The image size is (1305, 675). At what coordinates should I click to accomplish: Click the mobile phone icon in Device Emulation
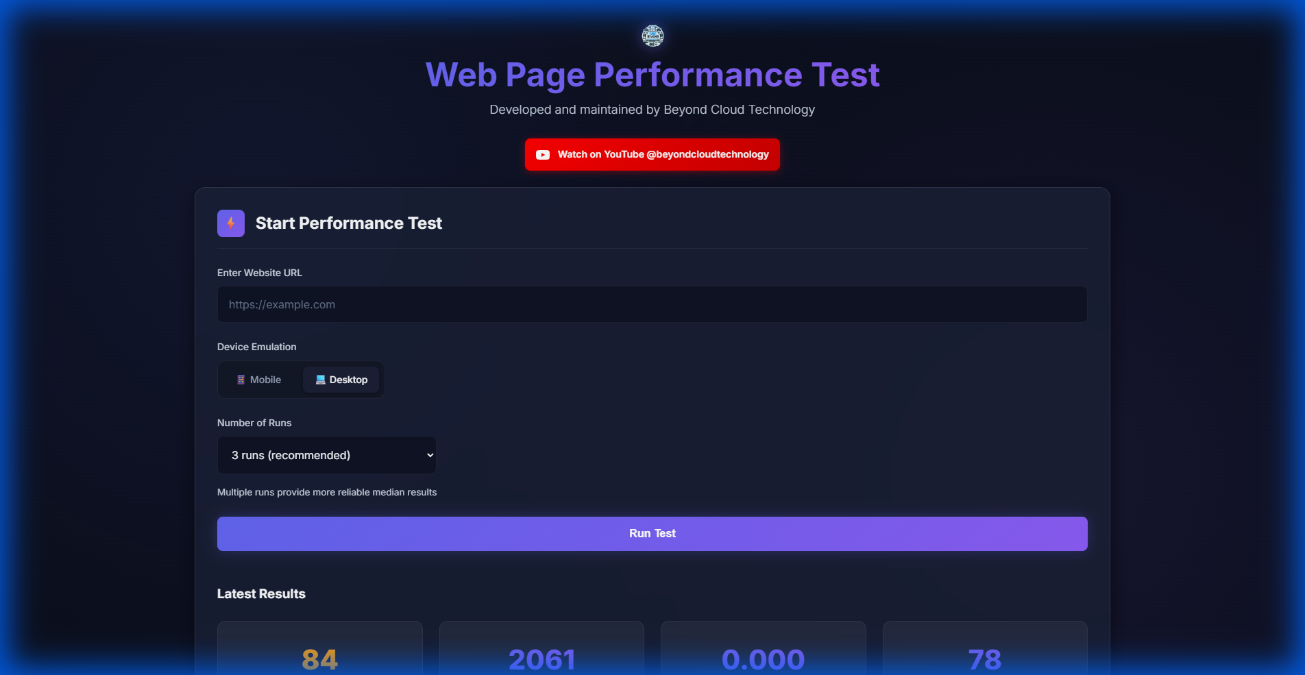pyautogui.click(x=240, y=379)
